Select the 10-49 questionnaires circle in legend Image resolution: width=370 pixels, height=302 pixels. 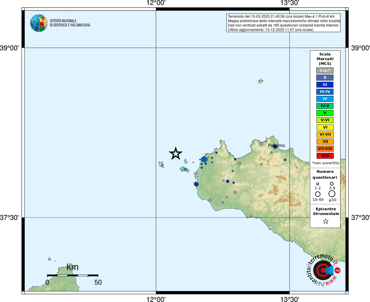pyautogui.click(x=318, y=194)
